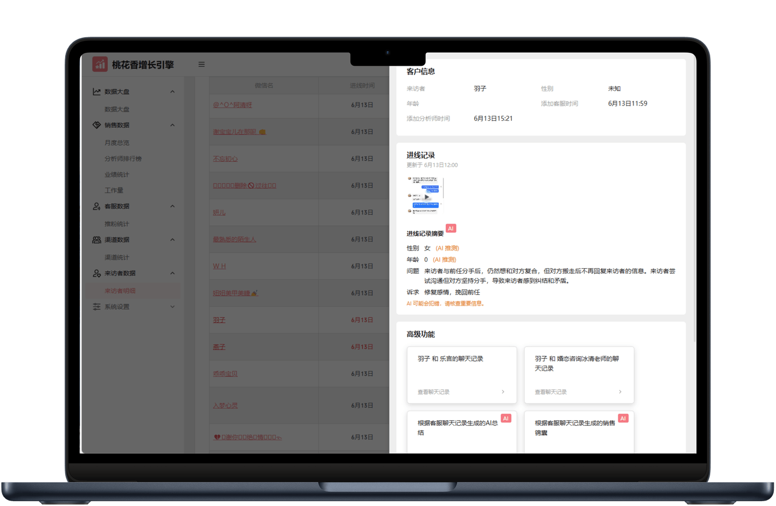Screen dimensions: 776x506
Task: Click the 来访者数据 person-heart icon
Action: tap(96, 273)
